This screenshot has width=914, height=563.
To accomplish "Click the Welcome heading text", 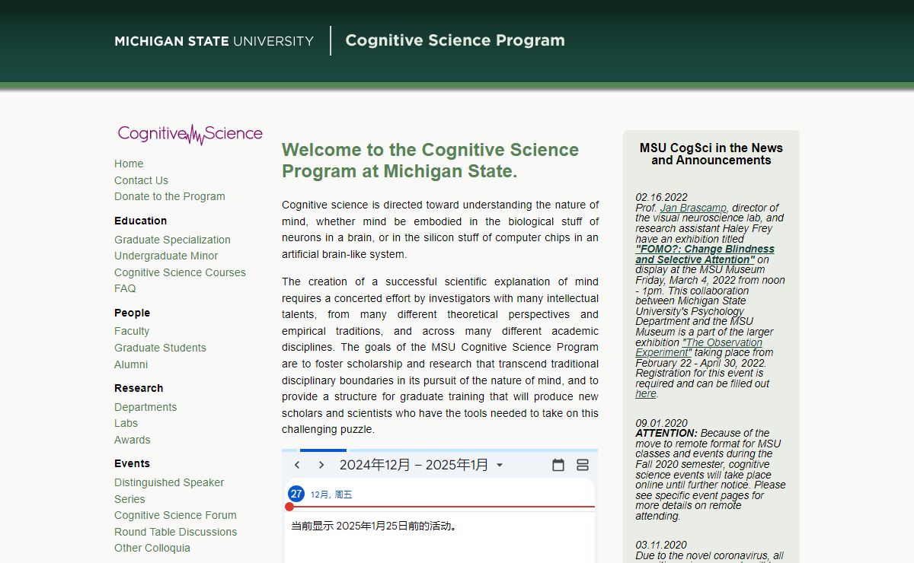I will point(430,161).
